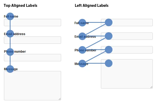Click the left-aligned Full name input field
The image size is (157, 104).
click(127, 23)
